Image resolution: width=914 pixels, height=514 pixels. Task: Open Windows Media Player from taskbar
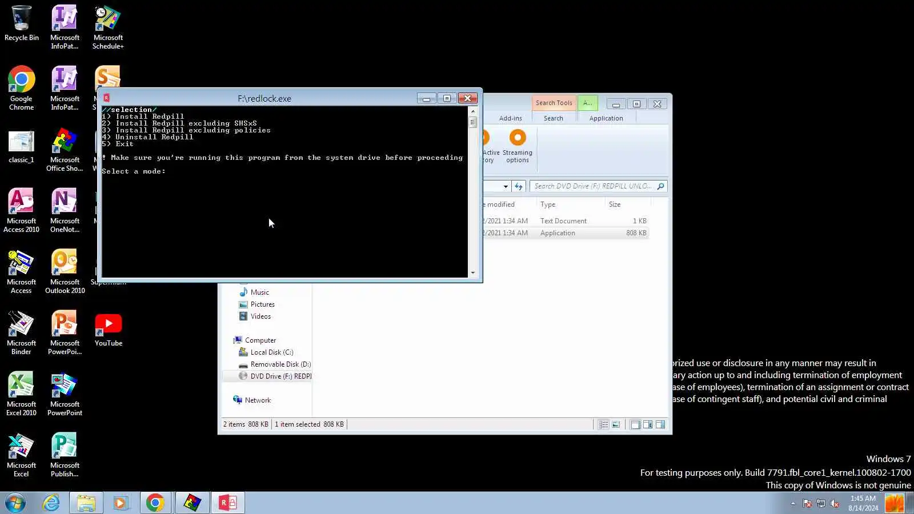click(121, 503)
